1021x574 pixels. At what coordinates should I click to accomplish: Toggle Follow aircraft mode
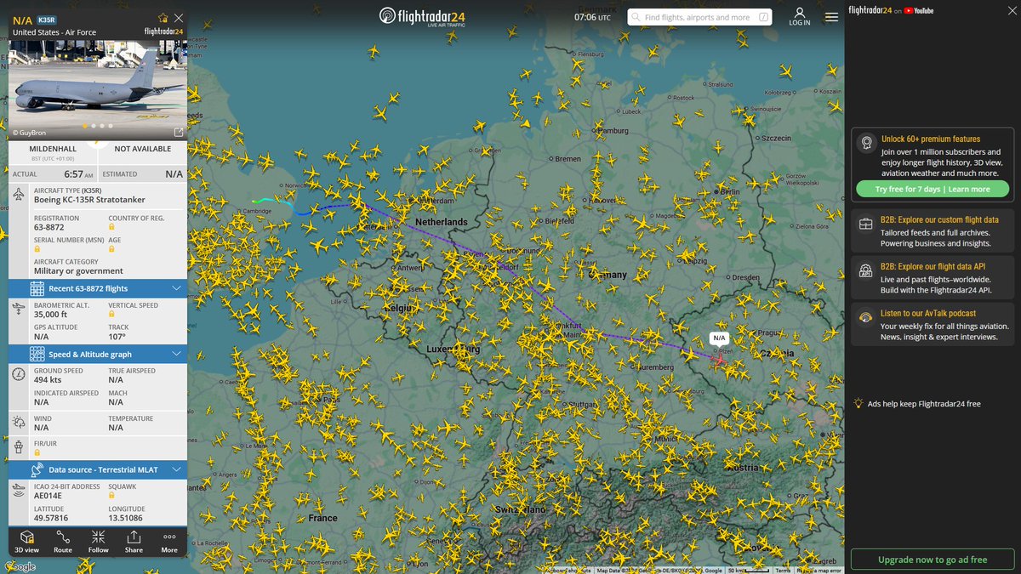coord(99,542)
